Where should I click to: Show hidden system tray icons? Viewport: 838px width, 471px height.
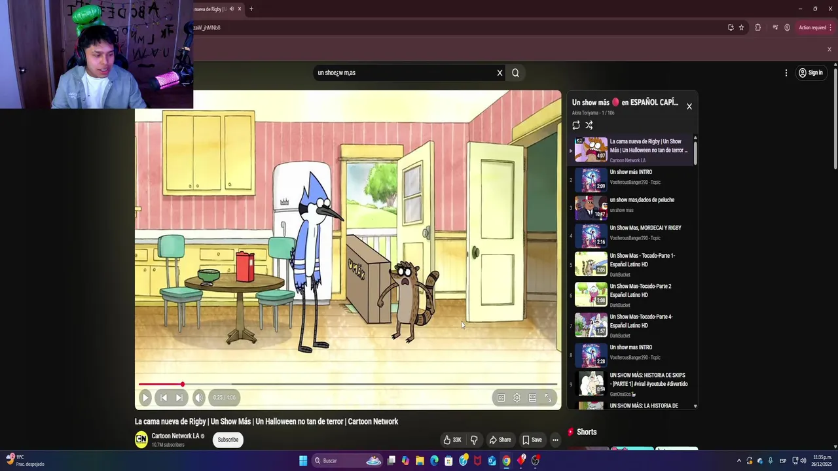click(x=739, y=461)
